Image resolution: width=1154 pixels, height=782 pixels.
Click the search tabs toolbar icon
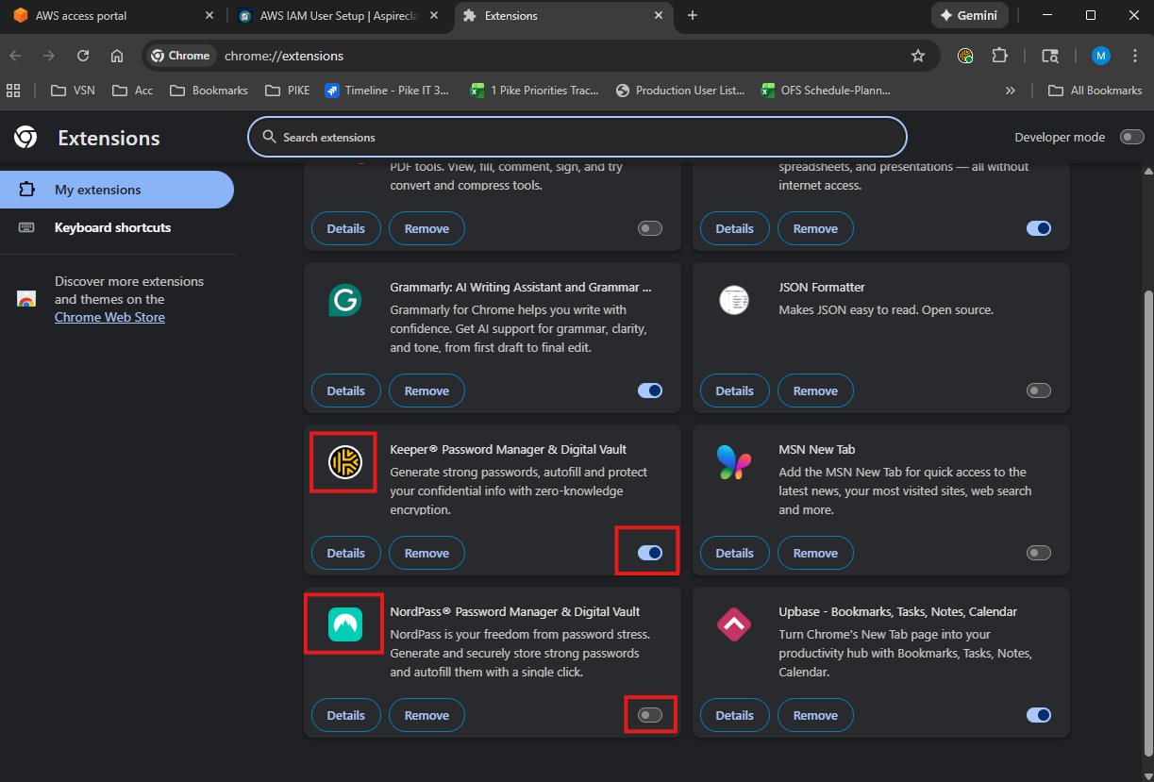(x=1049, y=56)
